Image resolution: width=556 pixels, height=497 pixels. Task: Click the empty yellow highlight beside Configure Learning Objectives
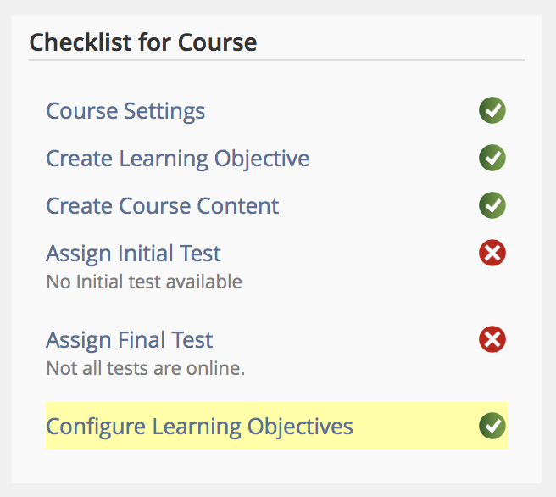[415, 426]
